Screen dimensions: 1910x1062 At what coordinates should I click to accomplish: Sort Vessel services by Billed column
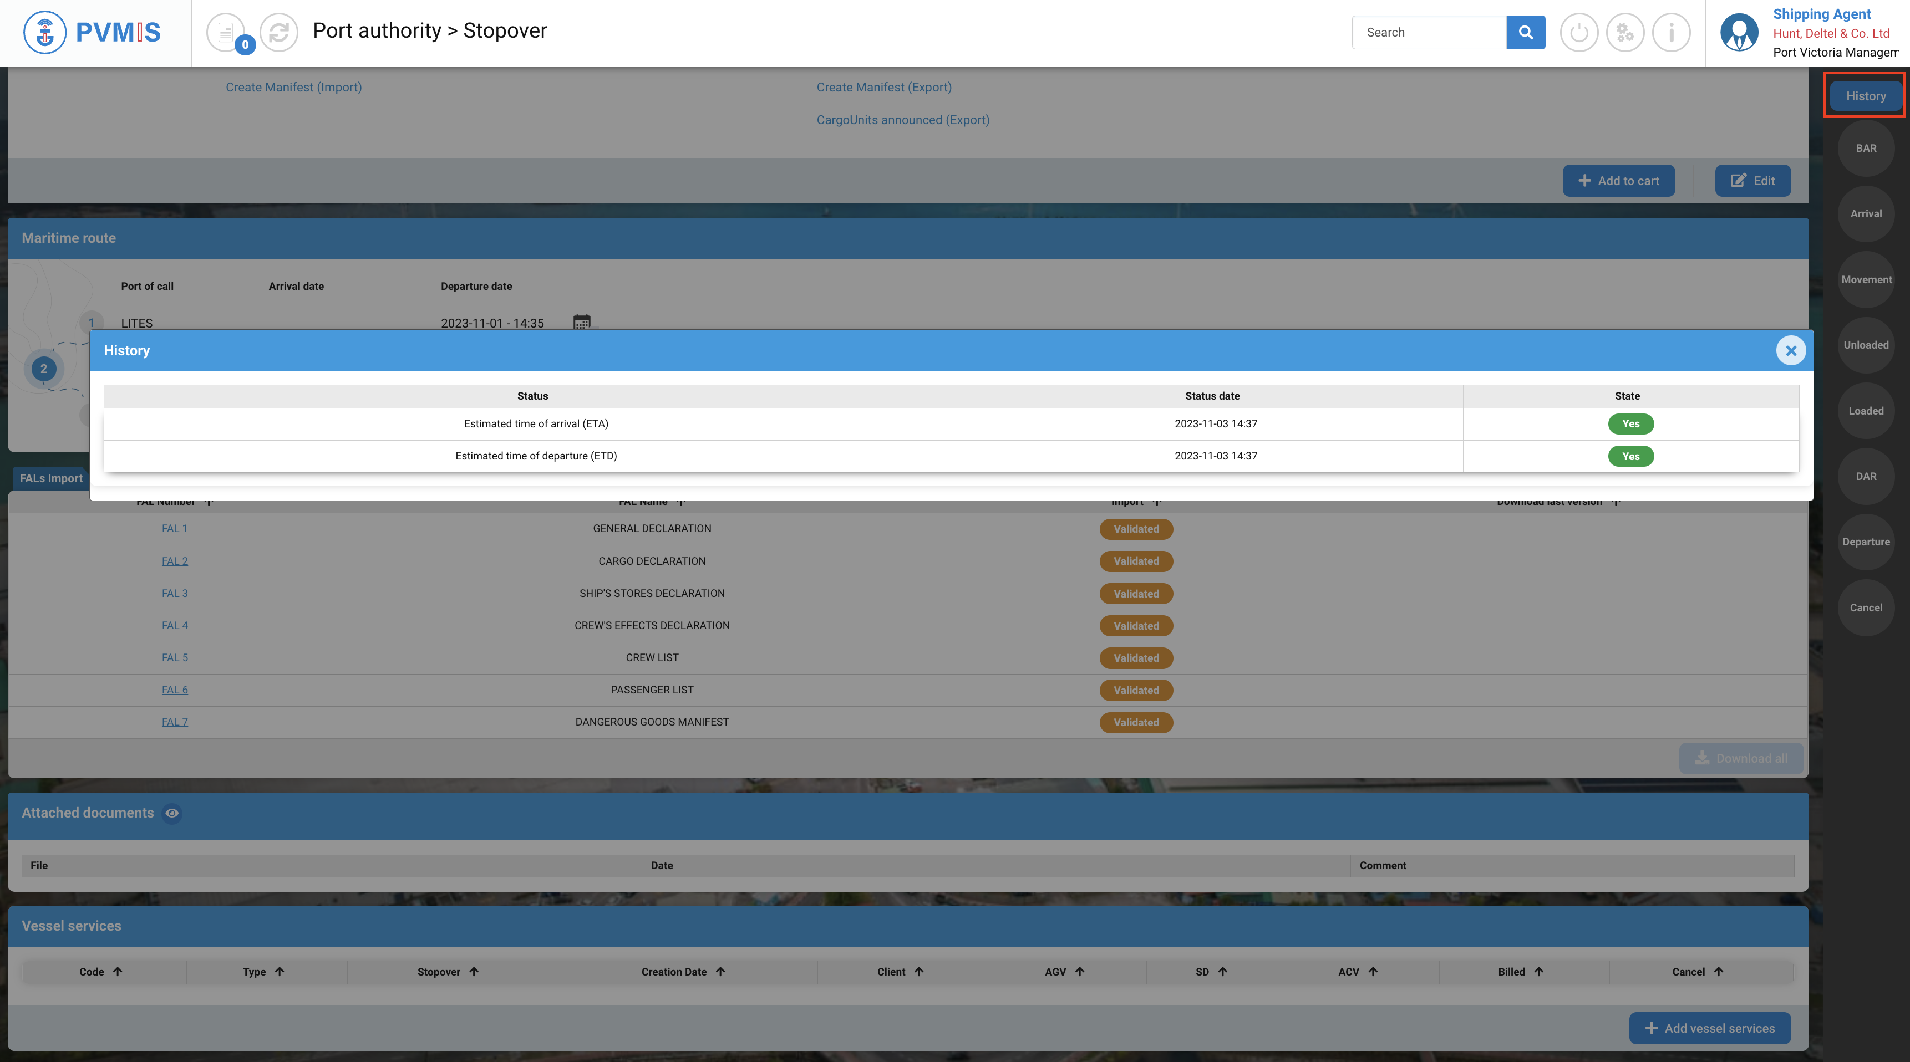[x=1538, y=972]
